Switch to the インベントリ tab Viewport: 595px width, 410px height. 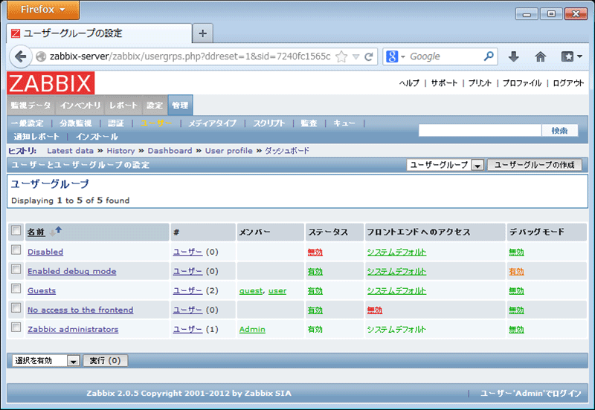tap(81, 105)
